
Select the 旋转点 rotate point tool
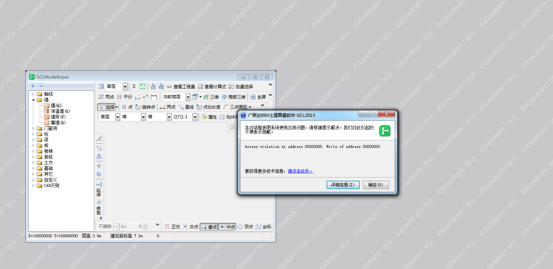point(145,107)
